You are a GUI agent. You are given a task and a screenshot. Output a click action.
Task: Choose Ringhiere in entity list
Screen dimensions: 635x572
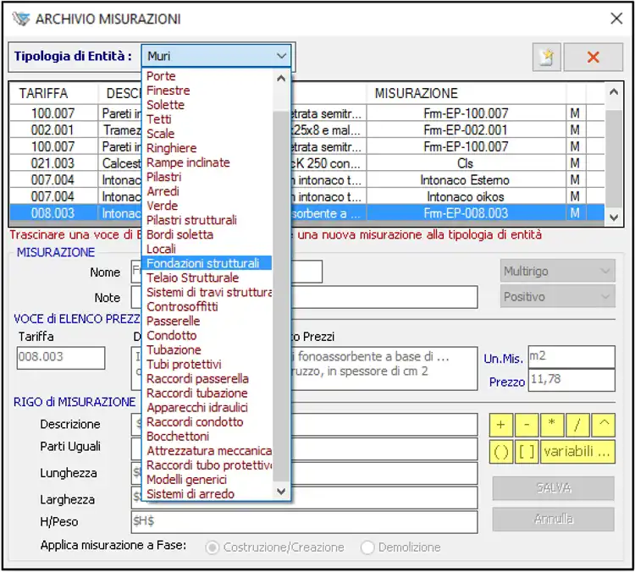click(207, 148)
